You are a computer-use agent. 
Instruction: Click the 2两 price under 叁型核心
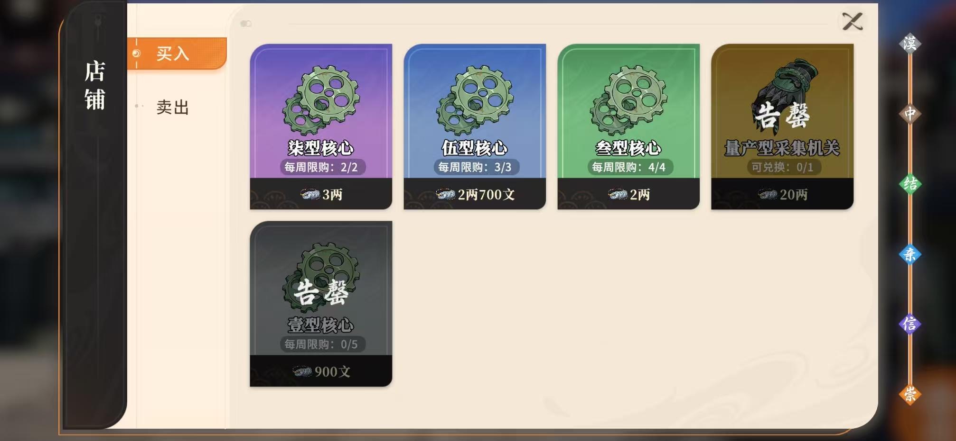coord(628,194)
